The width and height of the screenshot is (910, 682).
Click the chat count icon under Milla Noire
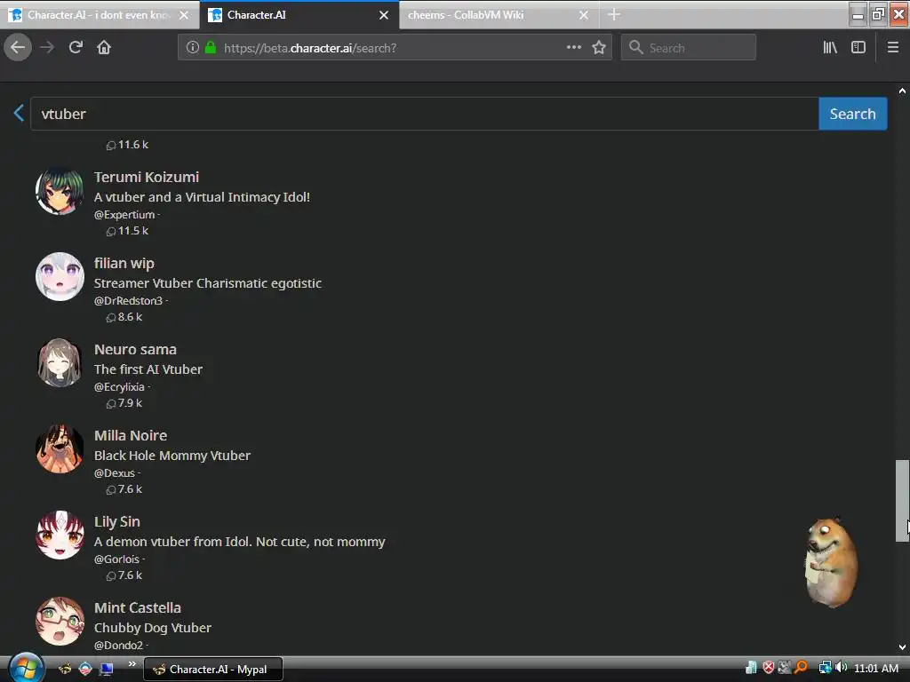(111, 489)
